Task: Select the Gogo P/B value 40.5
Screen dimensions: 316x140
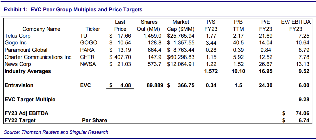Action: (x=238, y=43)
